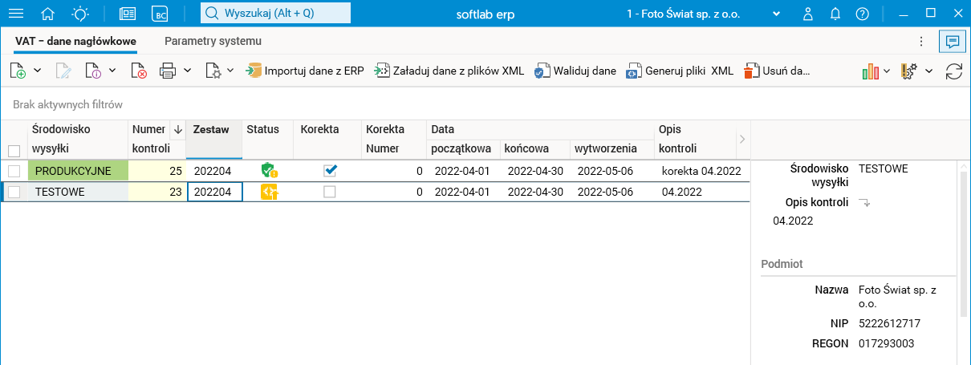Check the select-all header checkbox

[x=14, y=151]
